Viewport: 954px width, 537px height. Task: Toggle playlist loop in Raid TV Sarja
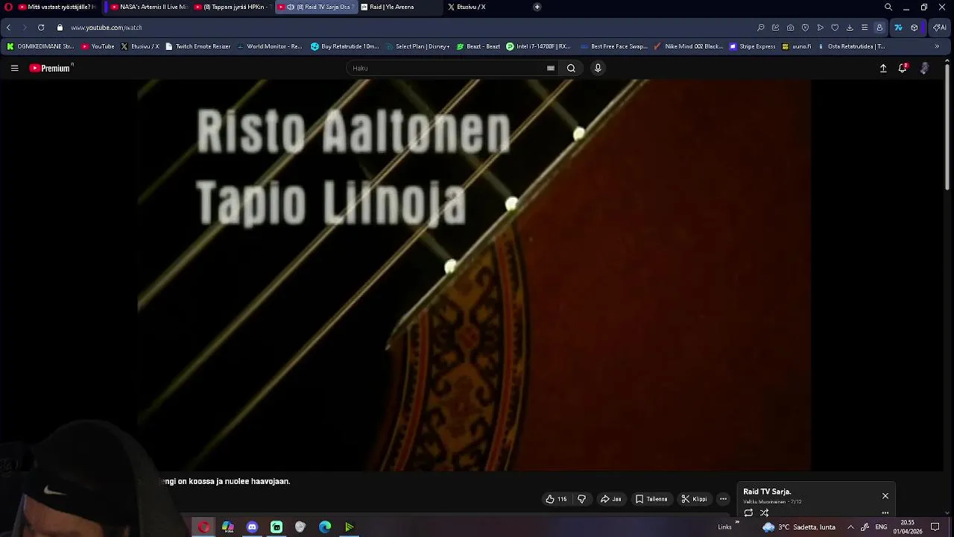[x=748, y=512]
